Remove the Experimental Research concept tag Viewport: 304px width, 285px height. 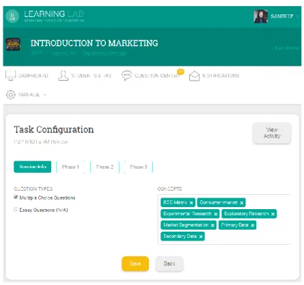pyautogui.click(x=216, y=214)
